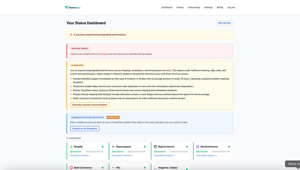Log out of StatusBird

231,7
